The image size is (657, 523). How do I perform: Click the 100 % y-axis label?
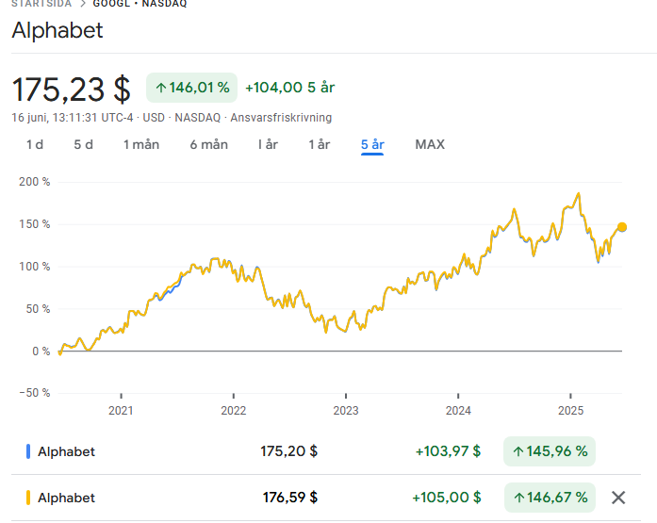[x=34, y=267]
